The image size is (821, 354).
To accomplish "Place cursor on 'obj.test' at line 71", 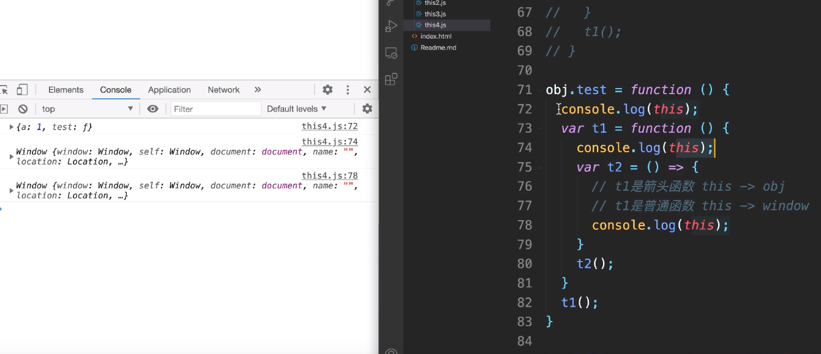I will coord(576,90).
